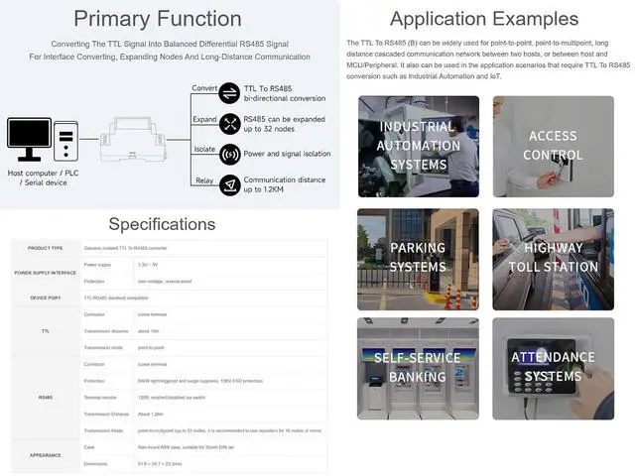
Task: Open the Self-Service Banking image
Action: tap(418, 369)
